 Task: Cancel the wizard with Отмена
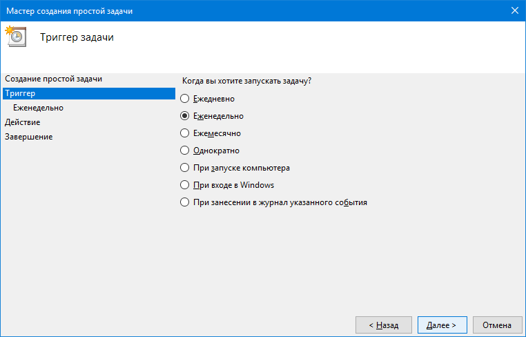coord(497,325)
